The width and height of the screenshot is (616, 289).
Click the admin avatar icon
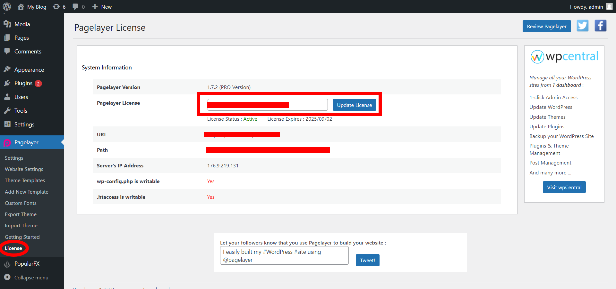[609, 7]
